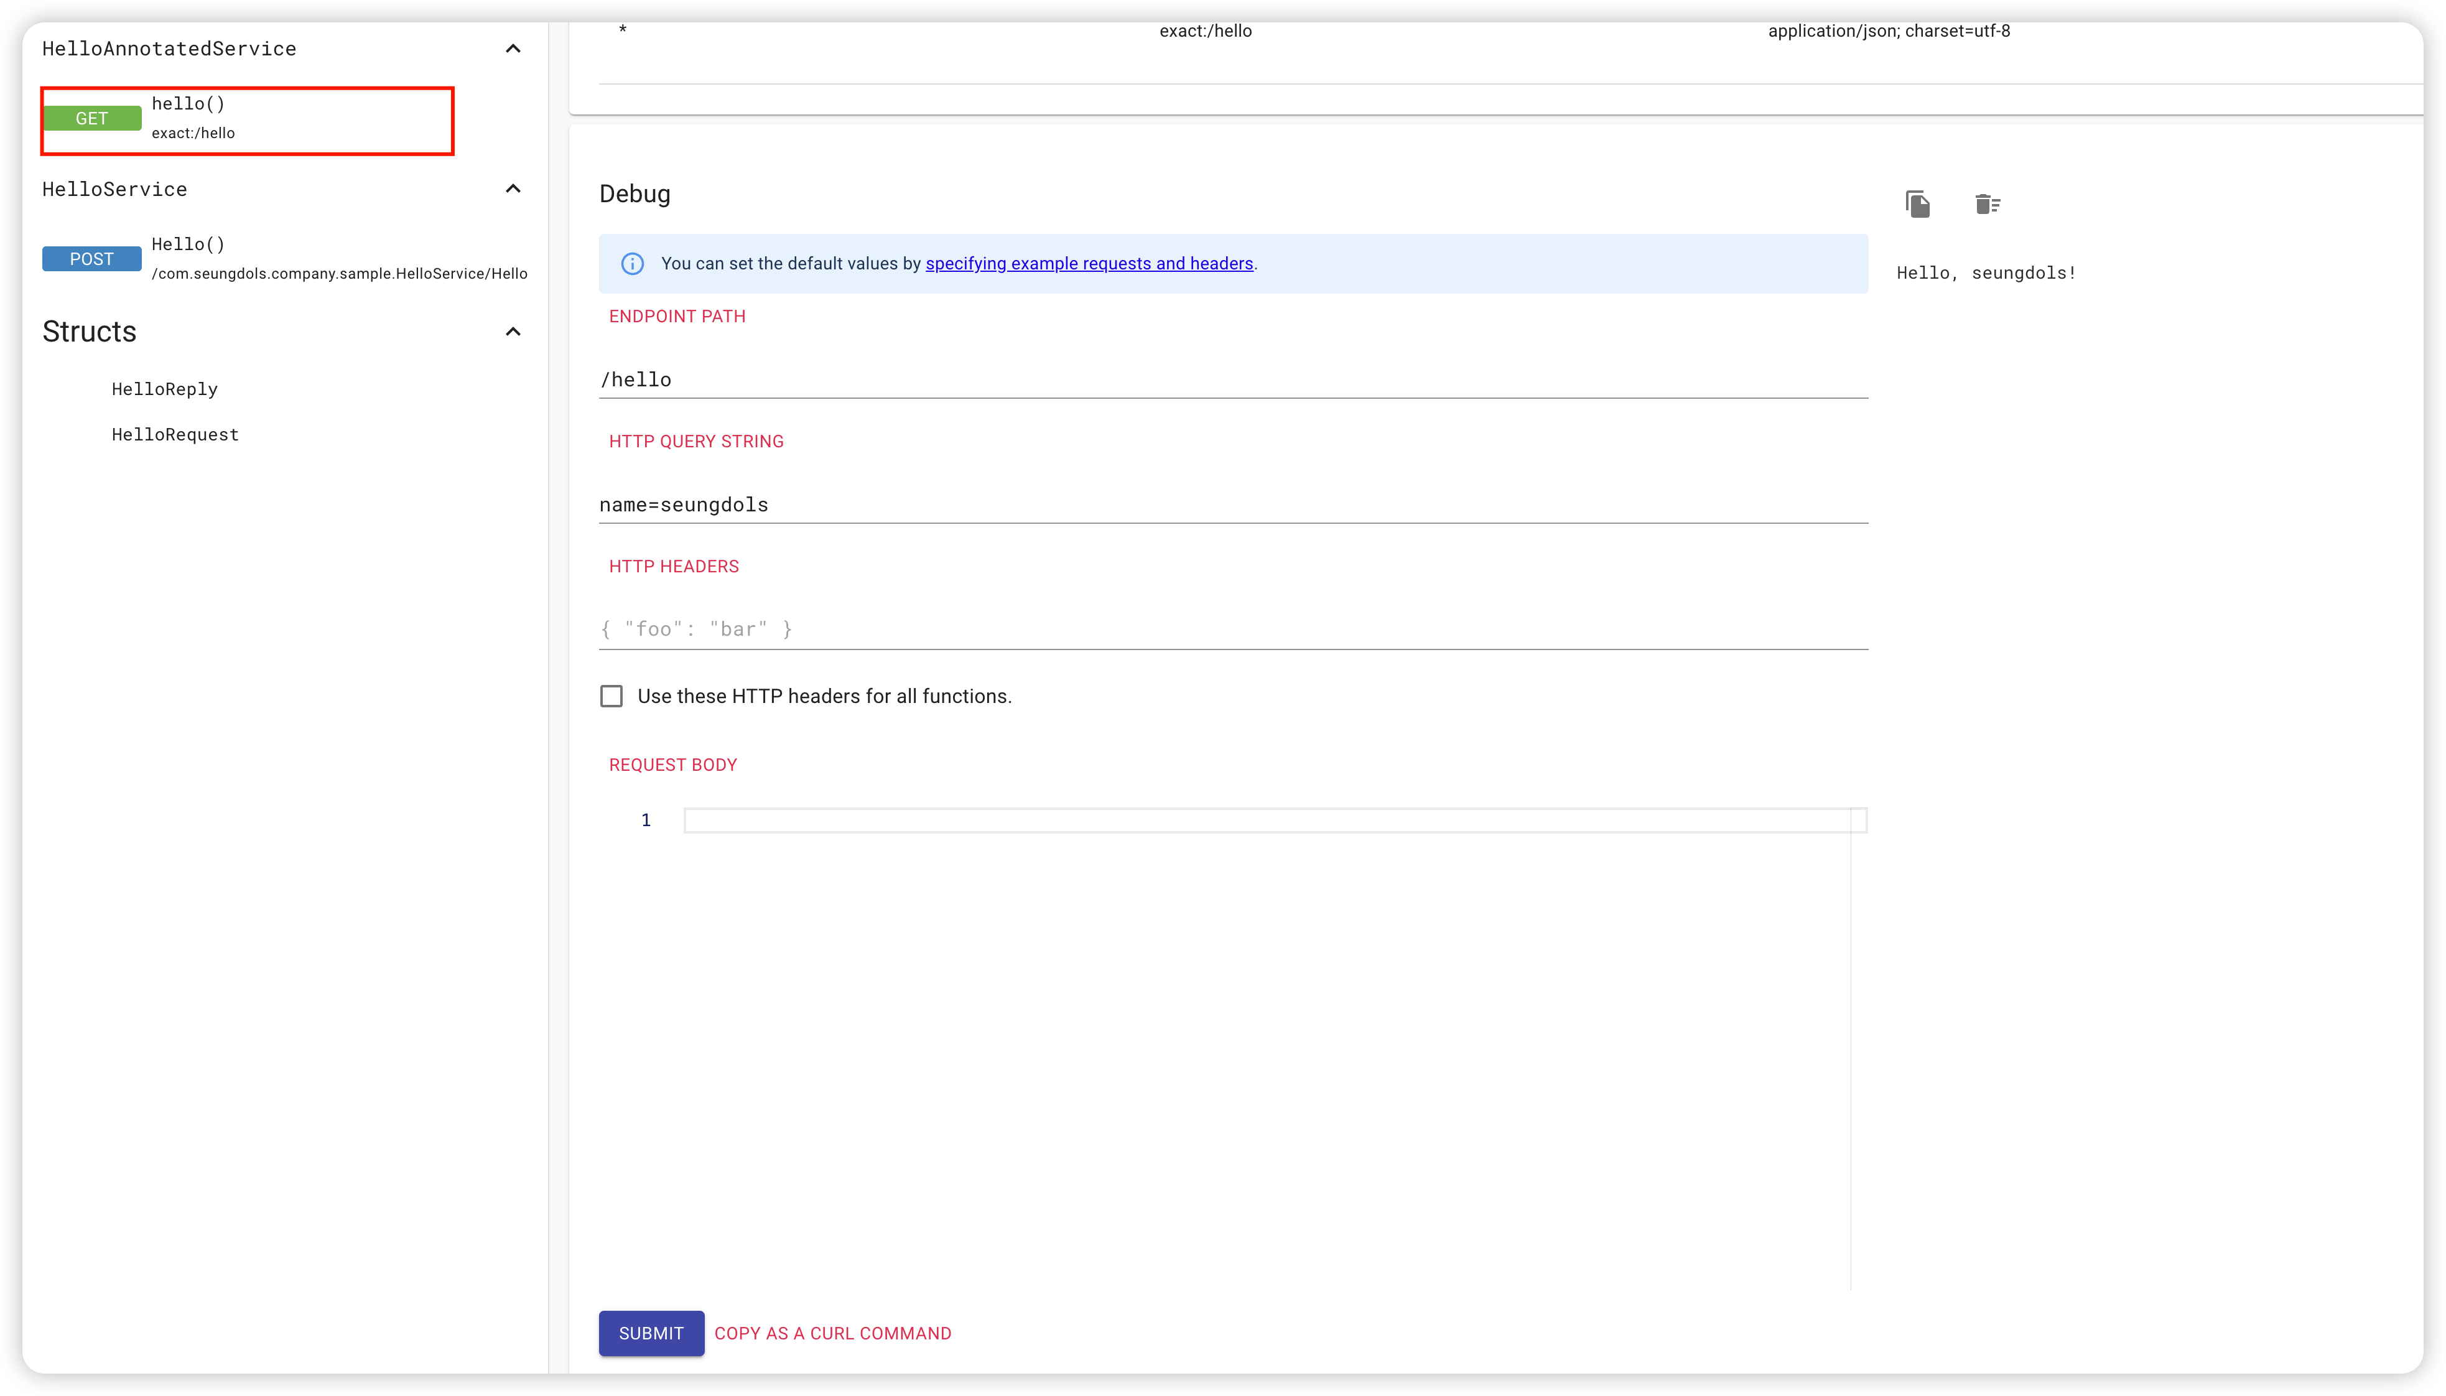This screenshot has height=1396, width=2446.
Task: Click COPY AS A CURL COMMAND
Action: (x=832, y=1333)
